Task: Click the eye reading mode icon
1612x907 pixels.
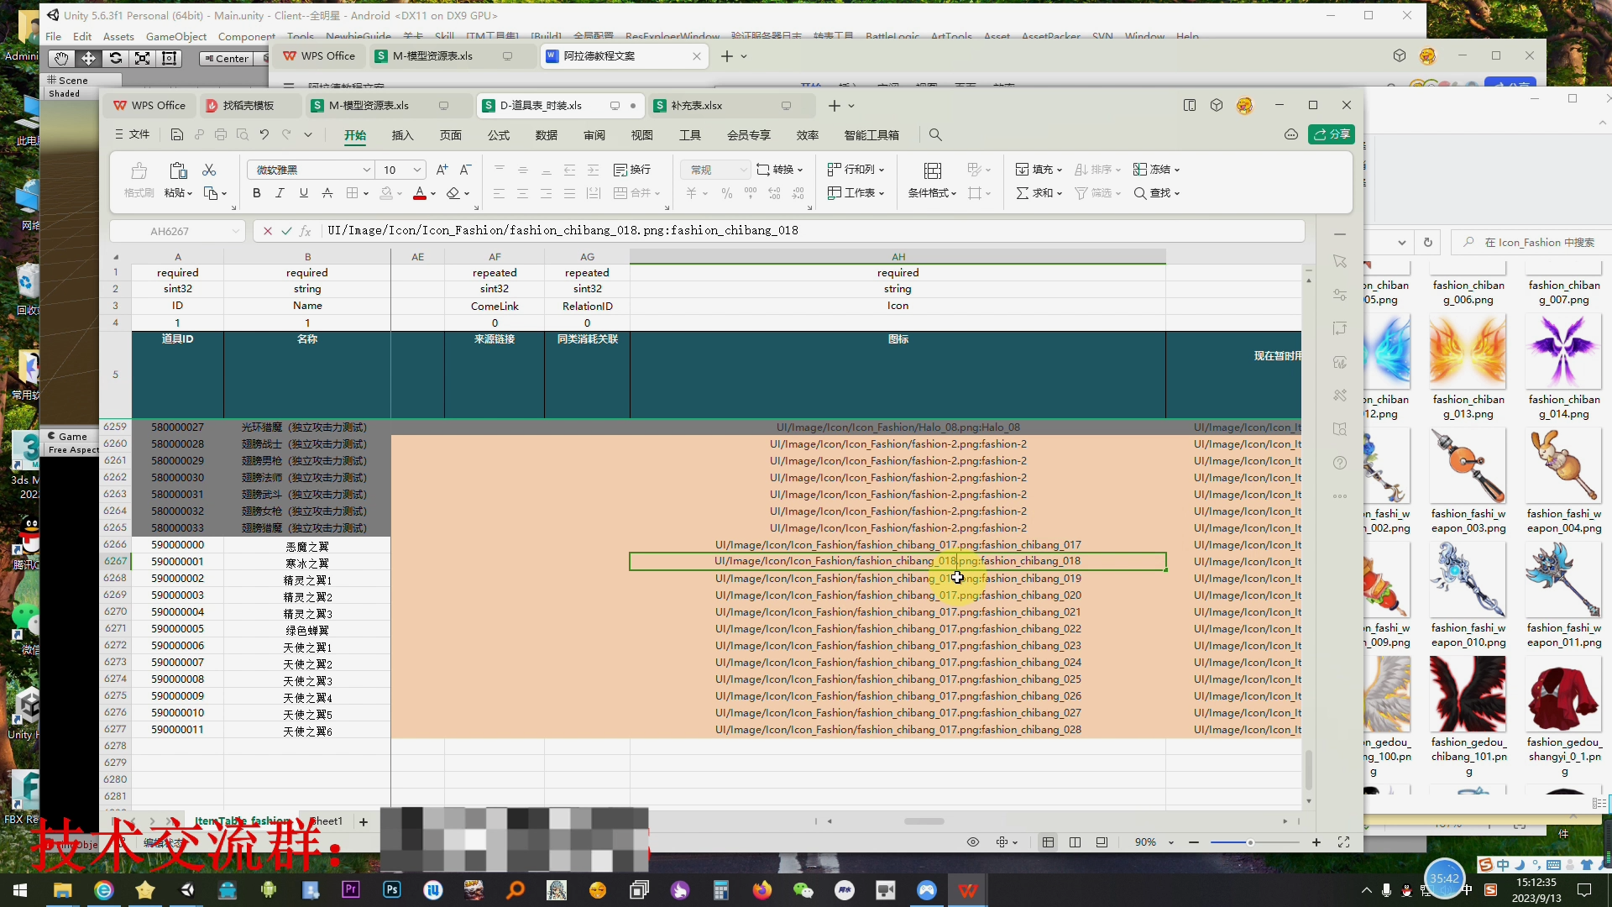Action: [973, 842]
